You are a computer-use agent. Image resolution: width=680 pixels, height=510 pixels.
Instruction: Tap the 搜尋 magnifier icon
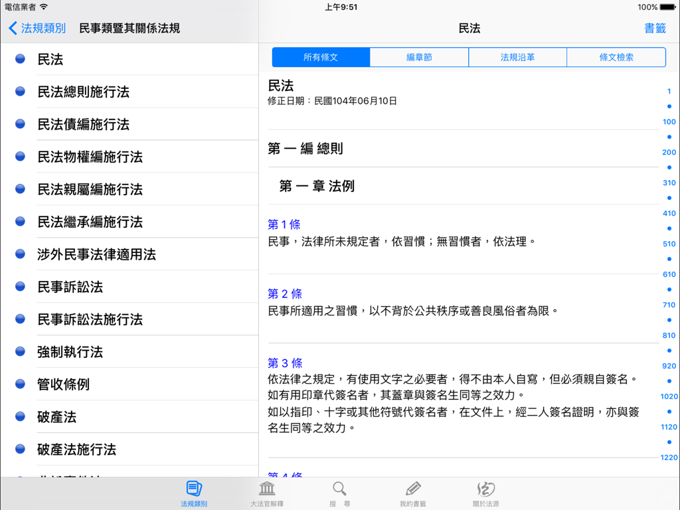(339, 491)
